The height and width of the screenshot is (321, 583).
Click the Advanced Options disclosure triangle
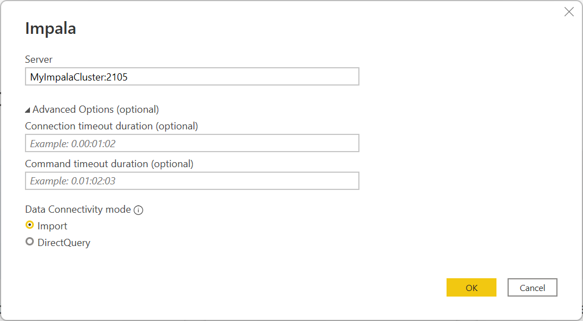28,109
